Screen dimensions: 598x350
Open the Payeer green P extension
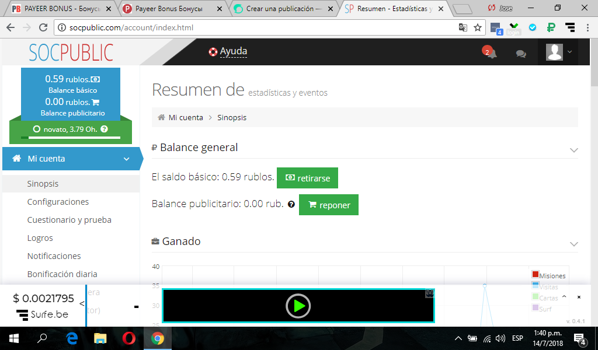pos(551,27)
